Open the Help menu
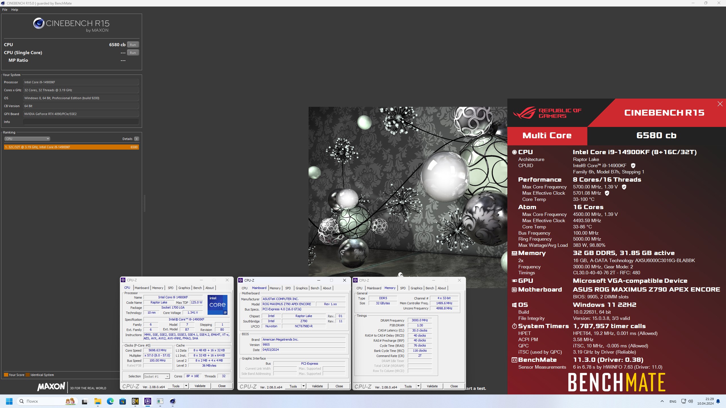The image size is (726, 408). click(15, 10)
